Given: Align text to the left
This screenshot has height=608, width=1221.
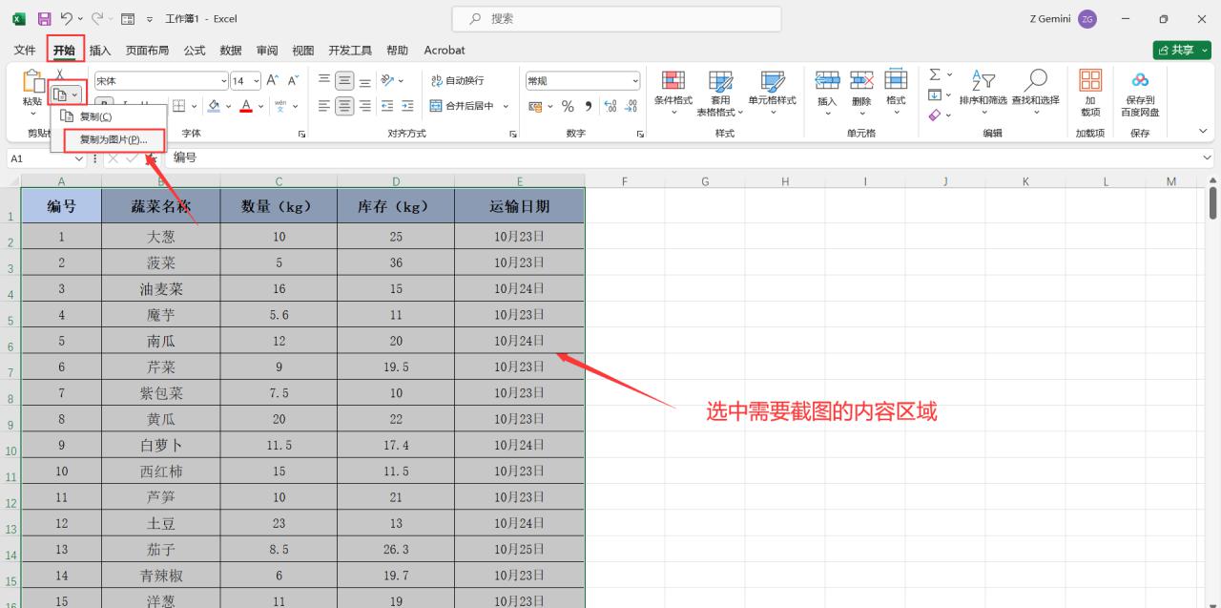Looking at the screenshot, I should point(324,106).
